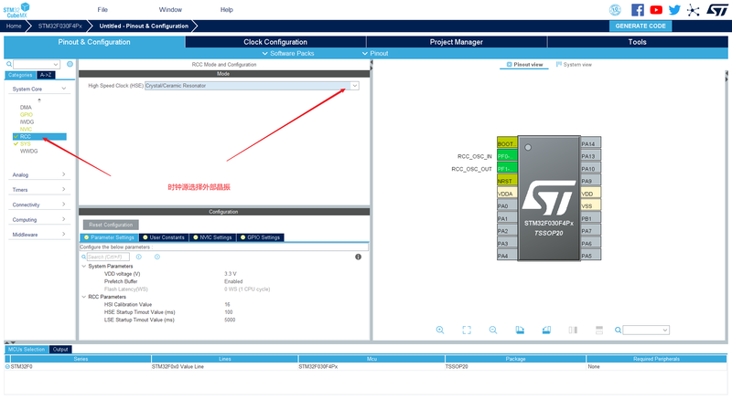This screenshot has height=399, width=732.
Task: Open the Output tab at bottom
Action: pyautogui.click(x=60, y=349)
